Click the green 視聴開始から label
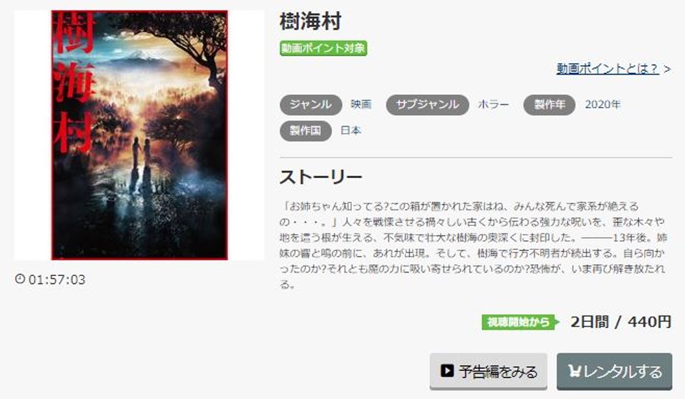 click(x=521, y=322)
